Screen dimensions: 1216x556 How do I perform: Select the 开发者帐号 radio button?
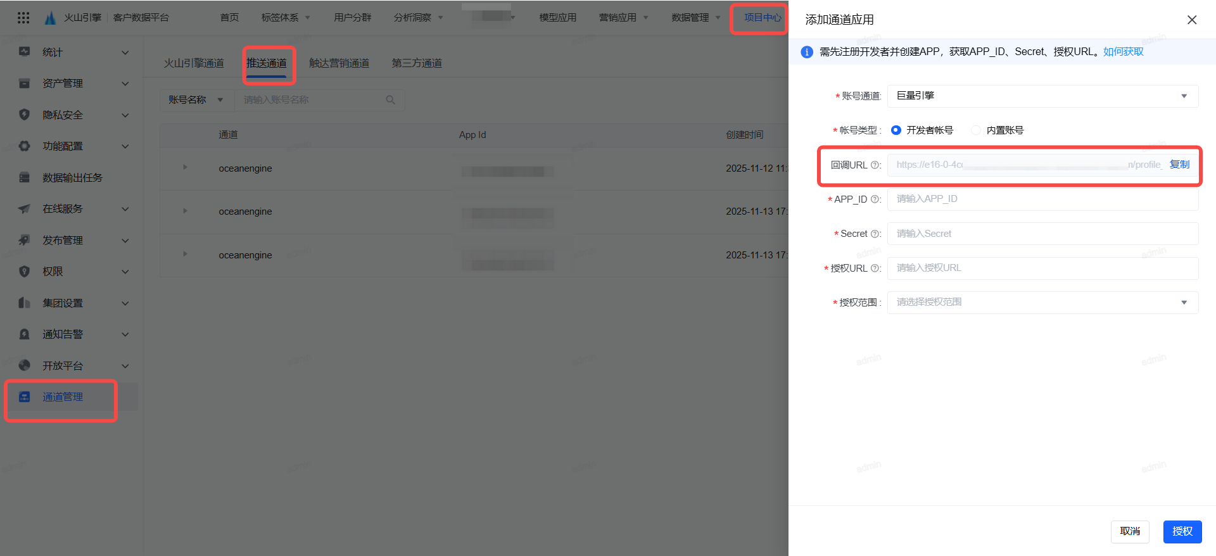896,130
